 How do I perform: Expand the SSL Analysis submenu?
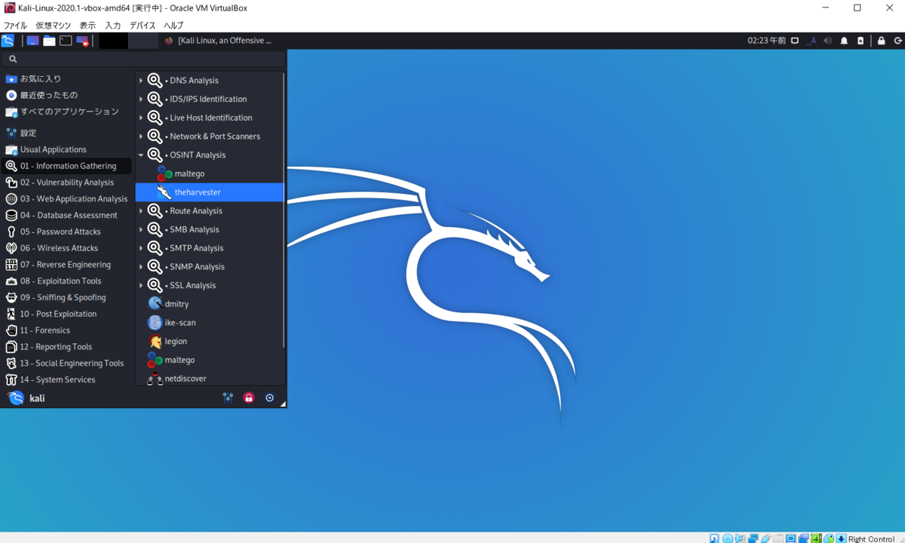(x=208, y=285)
